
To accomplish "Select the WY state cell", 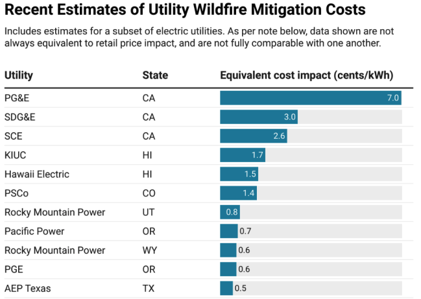I will tap(150, 250).
